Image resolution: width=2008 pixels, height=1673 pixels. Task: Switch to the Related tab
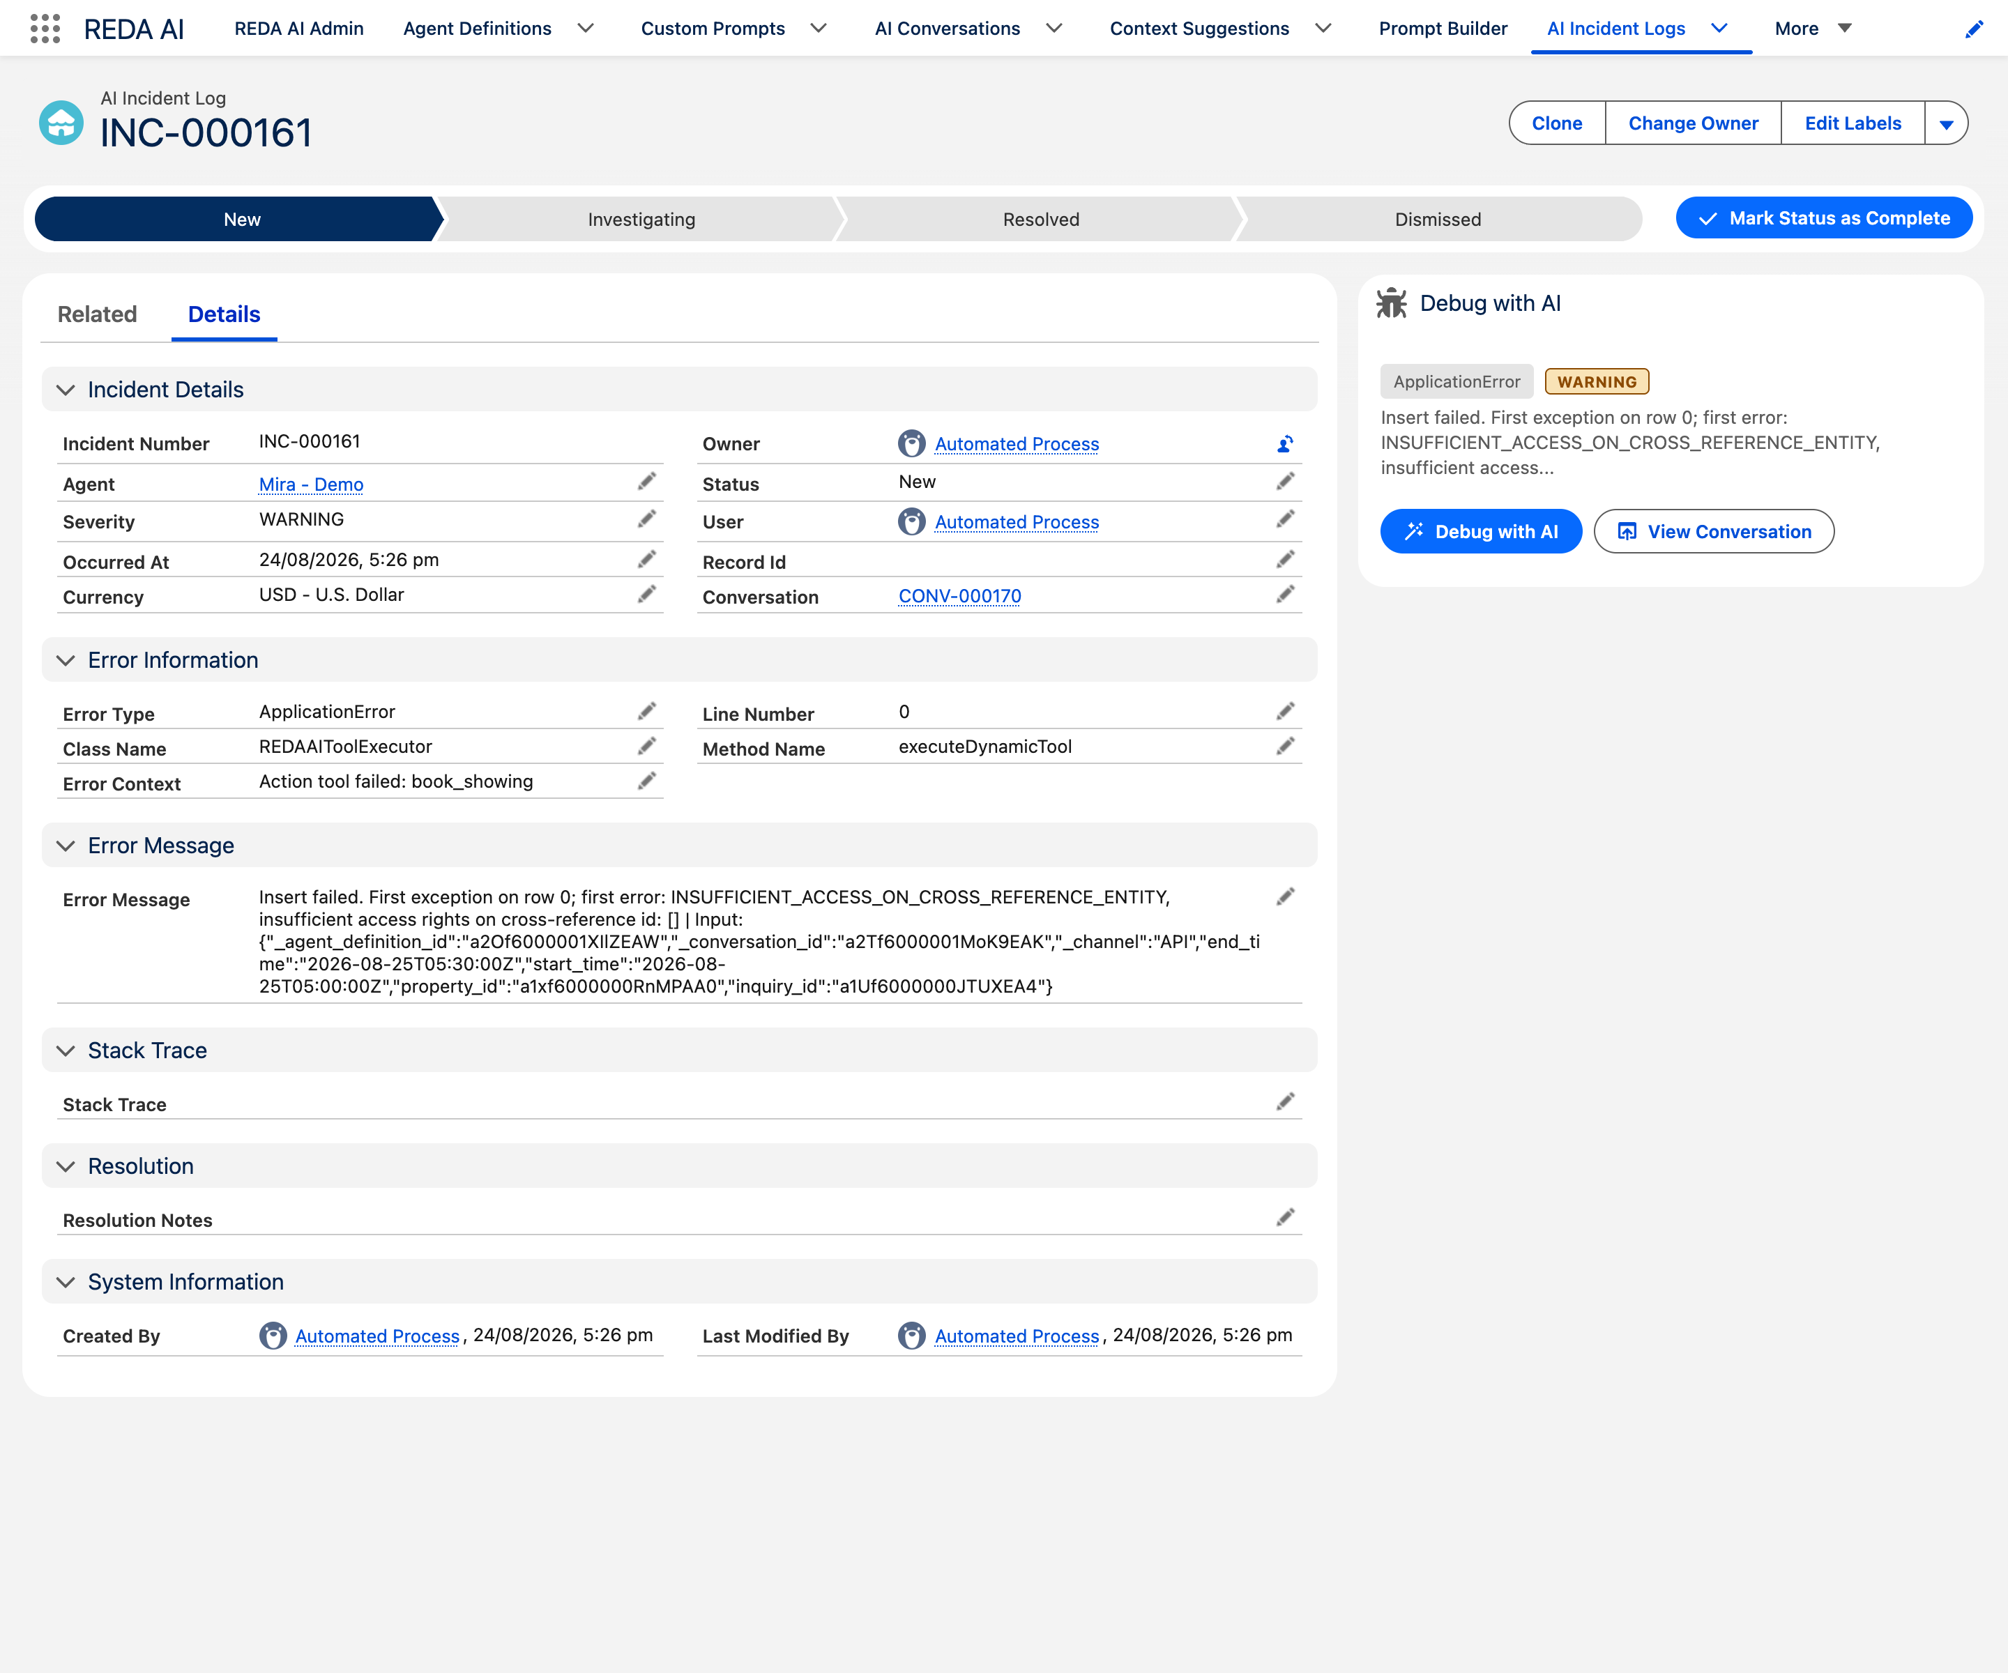(x=98, y=314)
